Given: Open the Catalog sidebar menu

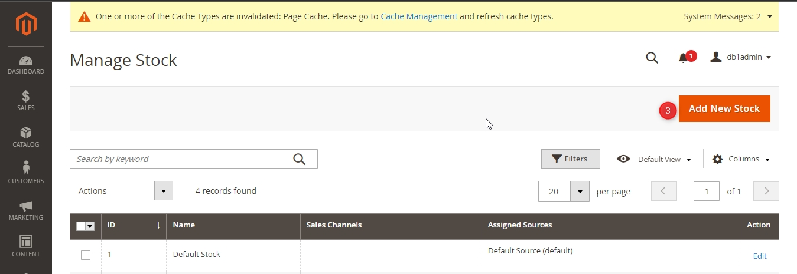Looking at the screenshot, I should pyautogui.click(x=26, y=138).
